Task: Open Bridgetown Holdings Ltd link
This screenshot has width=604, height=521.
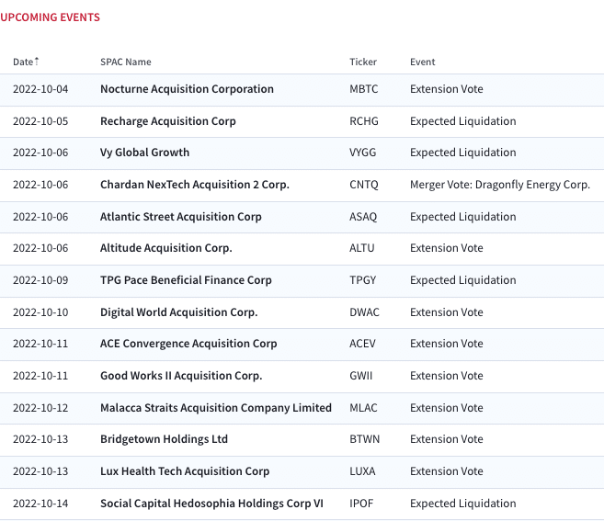Action: 164,439
